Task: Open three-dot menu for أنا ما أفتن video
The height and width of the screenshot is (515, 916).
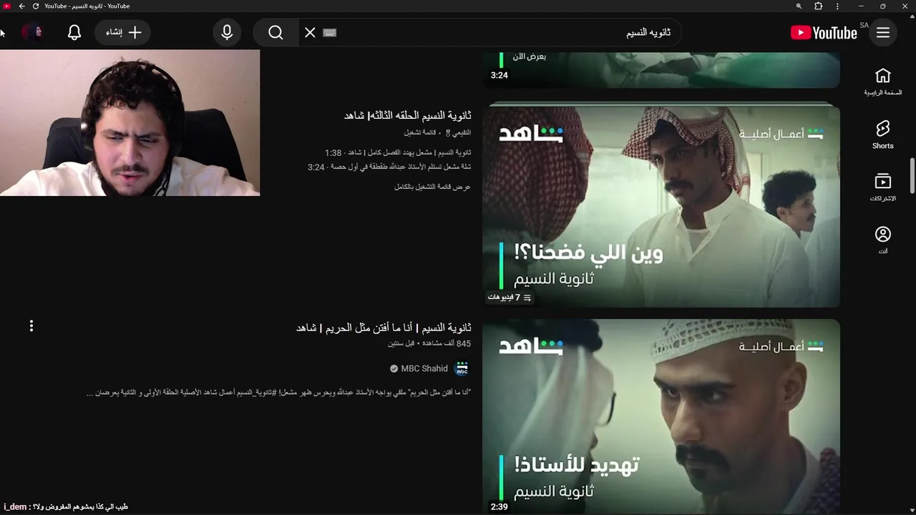Action: (31, 326)
